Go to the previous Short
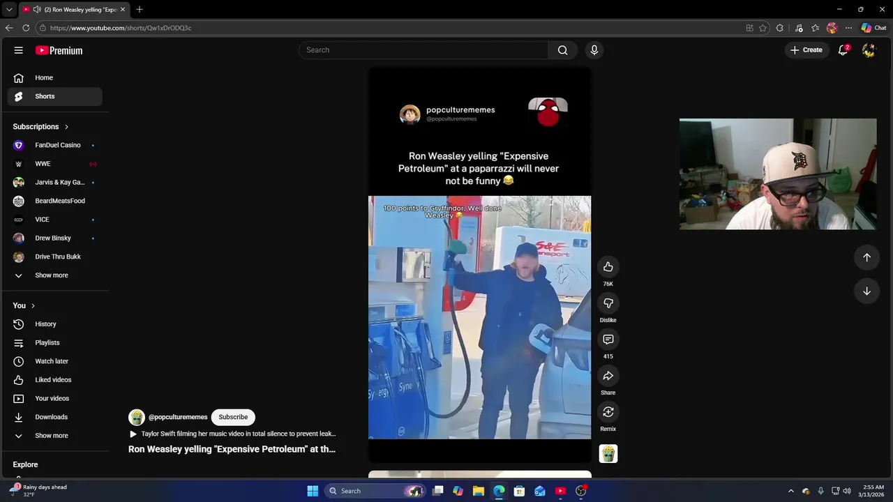 tap(866, 257)
